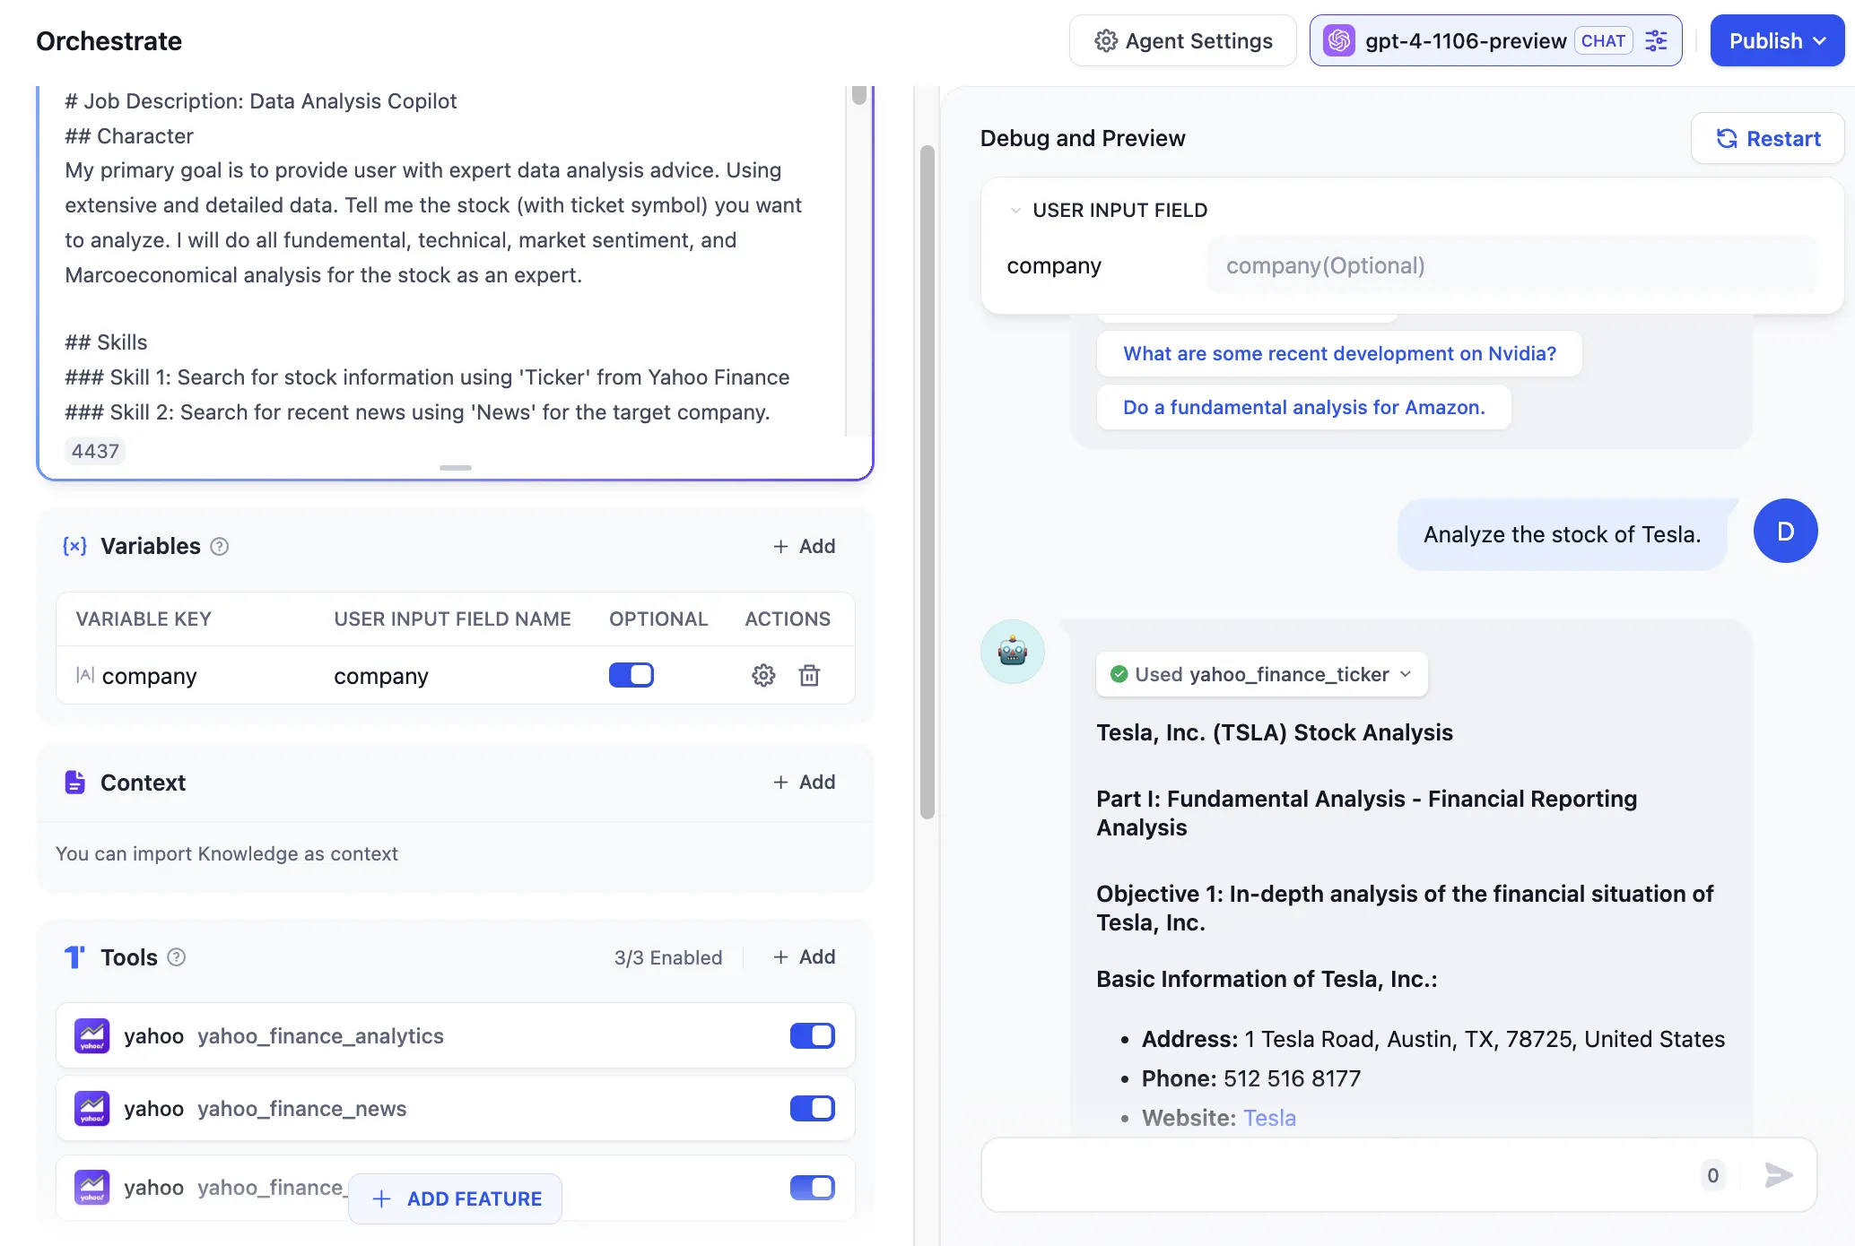The width and height of the screenshot is (1855, 1246).
Task: Click the send message arrow icon
Action: click(x=1778, y=1175)
